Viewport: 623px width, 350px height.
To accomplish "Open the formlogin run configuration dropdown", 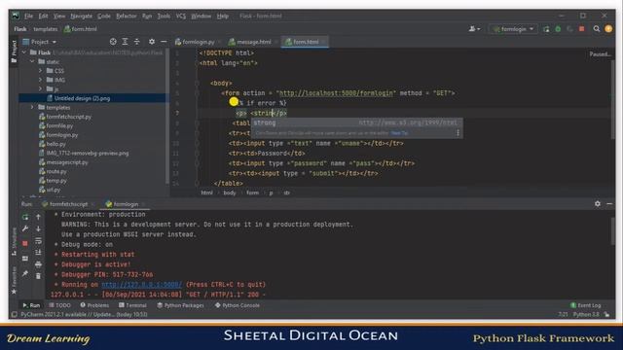I will point(513,29).
